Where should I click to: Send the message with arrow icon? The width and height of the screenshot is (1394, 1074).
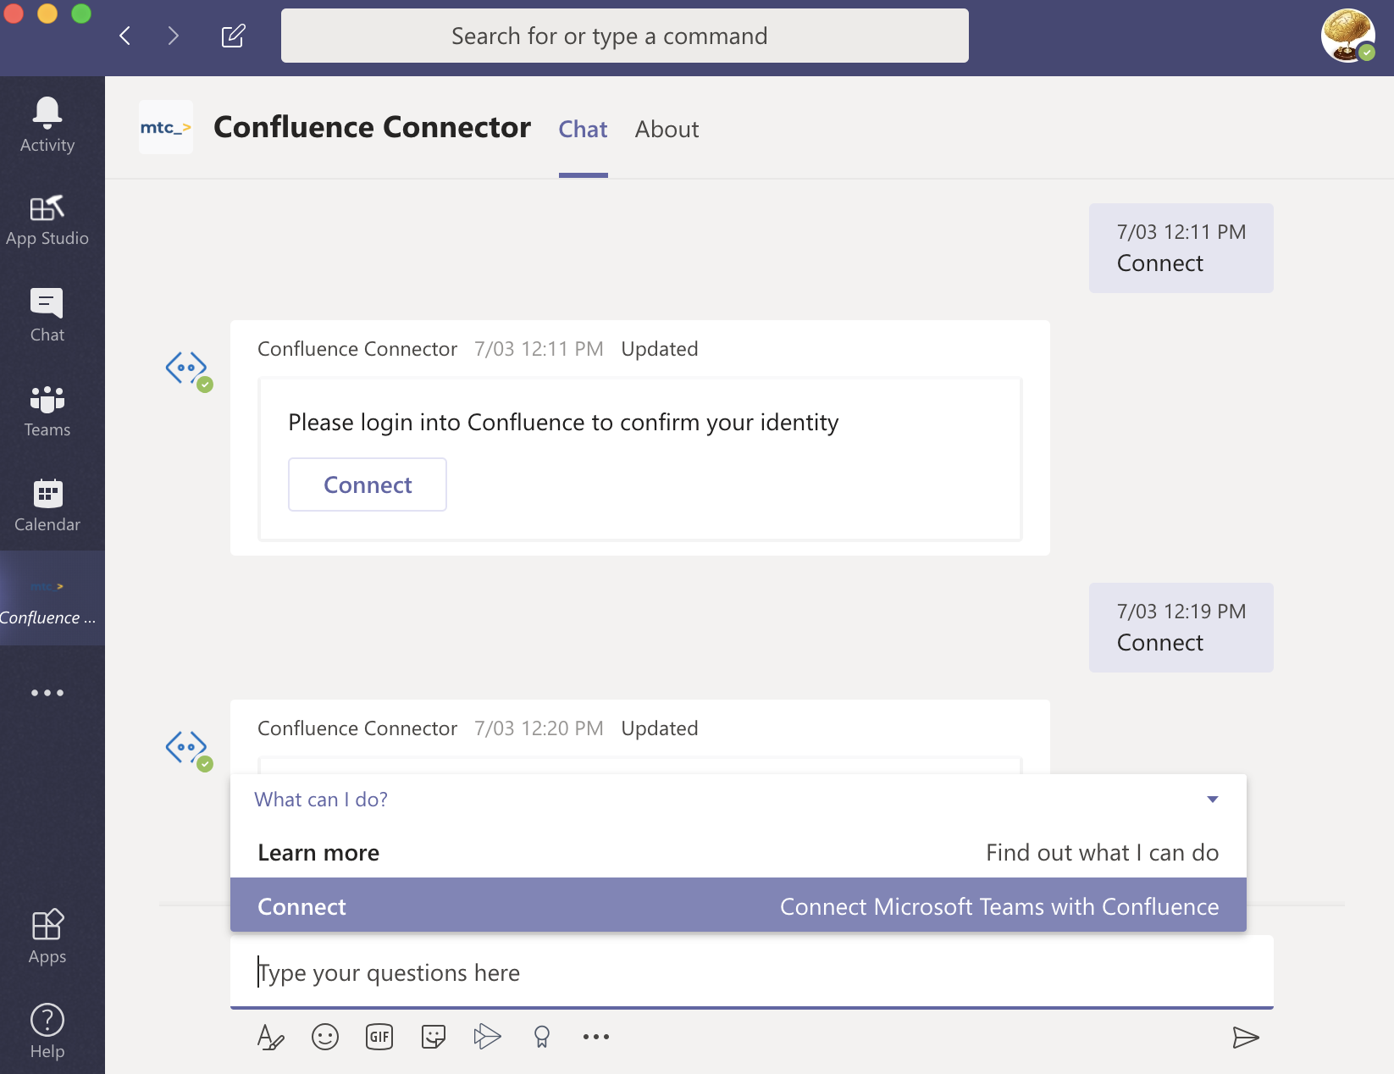(1245, 1037)
